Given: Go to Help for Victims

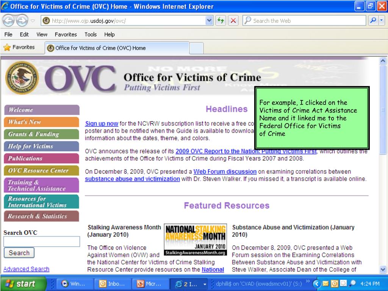Looking at the screenshot, I should (42, 146).
